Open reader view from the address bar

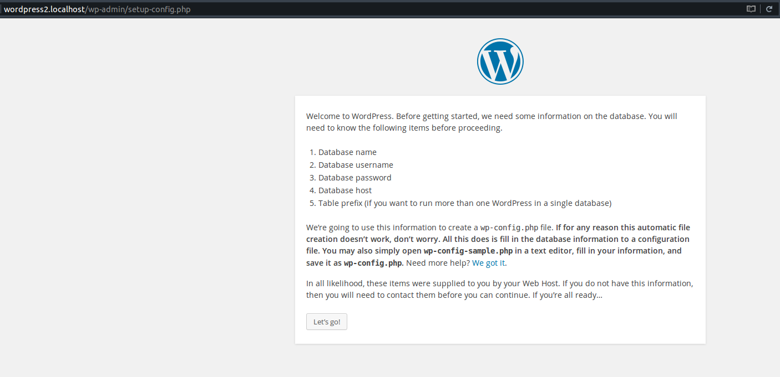click(x=751, y=9)
